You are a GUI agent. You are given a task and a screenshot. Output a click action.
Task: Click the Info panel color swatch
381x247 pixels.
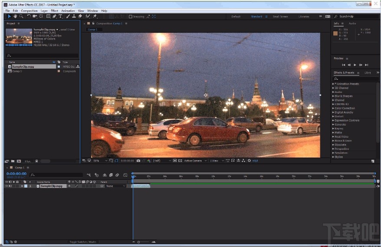[335, 33]
